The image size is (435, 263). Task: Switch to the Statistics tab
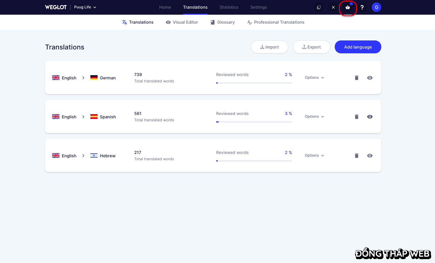[x=229, y=7]
